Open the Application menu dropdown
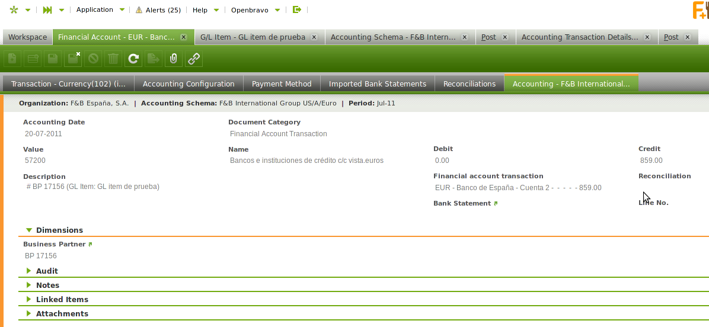709x327 pixels. pos(101,9)
